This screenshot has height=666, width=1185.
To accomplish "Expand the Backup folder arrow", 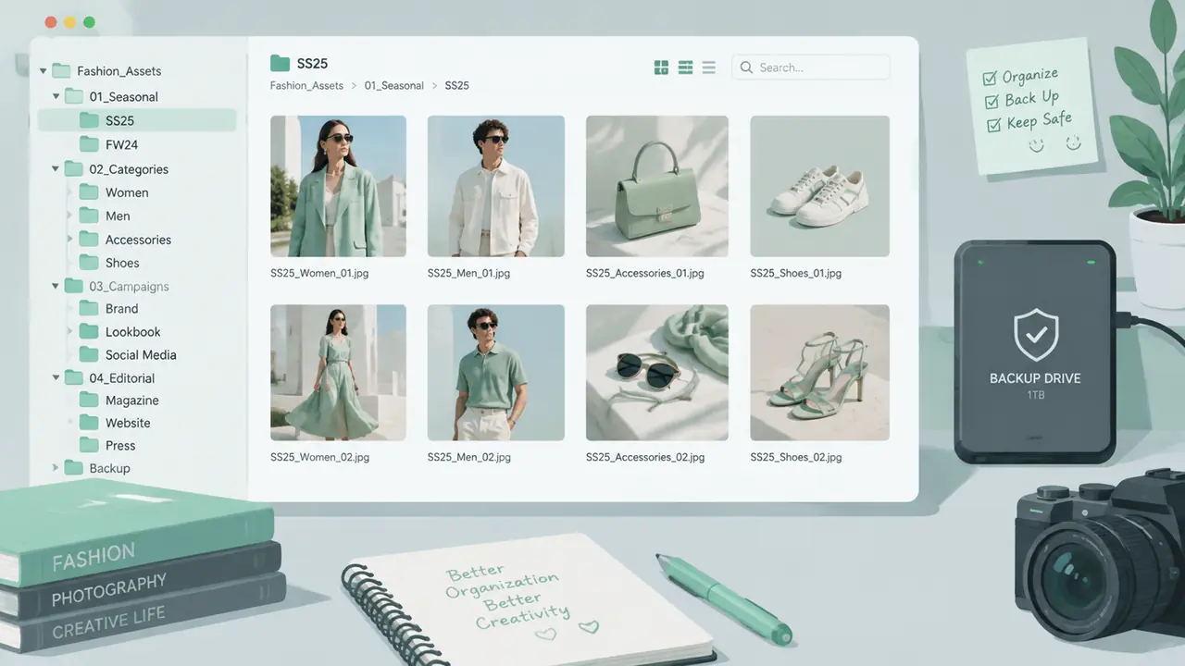I will pyautogui.click(x=56, y=468).
